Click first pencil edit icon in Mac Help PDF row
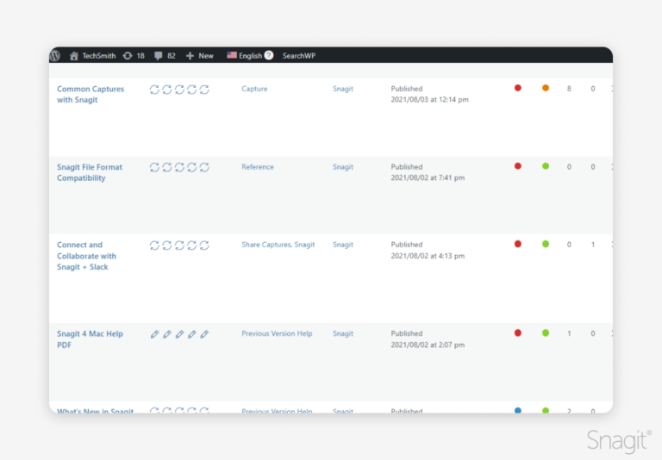This screenshot has height=460, width=662. [x=154, y=334]
